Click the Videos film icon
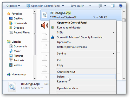This screenshot has height=98, width=130. pyautogui.click(x=11, y=65)
